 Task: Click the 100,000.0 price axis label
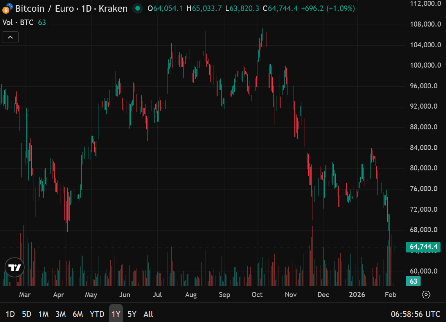coord(425,65)
